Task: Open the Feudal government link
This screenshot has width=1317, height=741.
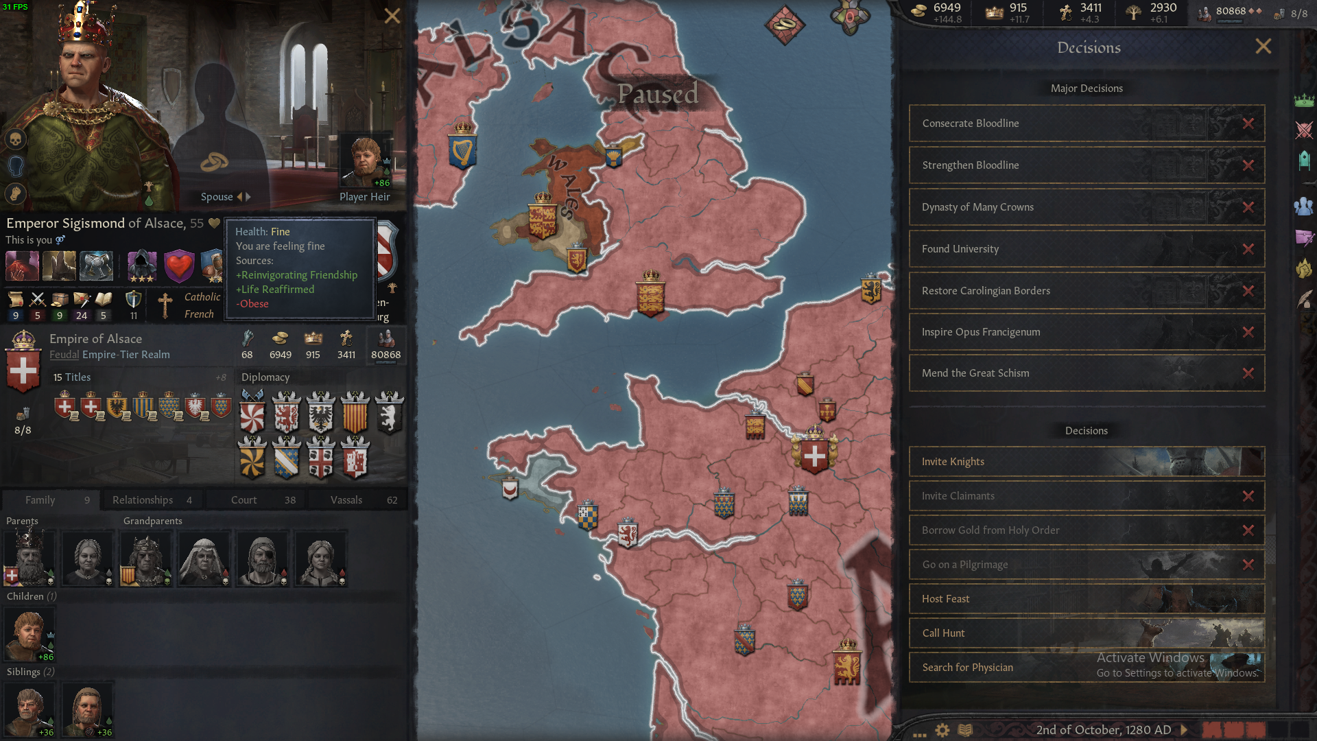Action: (x=64, y=355)
